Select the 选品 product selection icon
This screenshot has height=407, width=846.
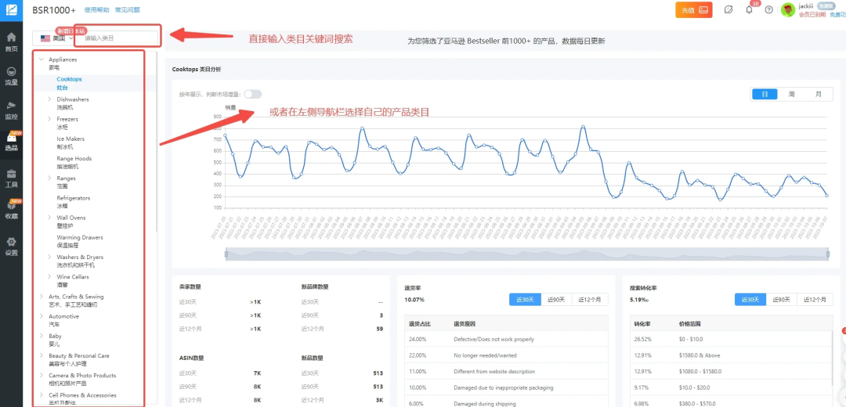coord(11,138)
